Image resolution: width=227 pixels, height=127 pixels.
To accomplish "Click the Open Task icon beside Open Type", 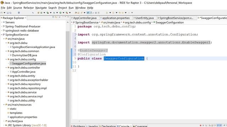I will tap(79, 13).
